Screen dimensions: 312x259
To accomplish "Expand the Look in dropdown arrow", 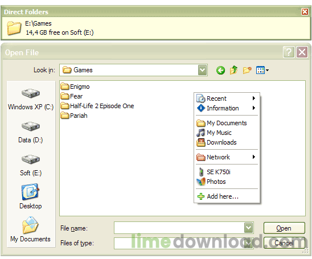I will [202, 70].
